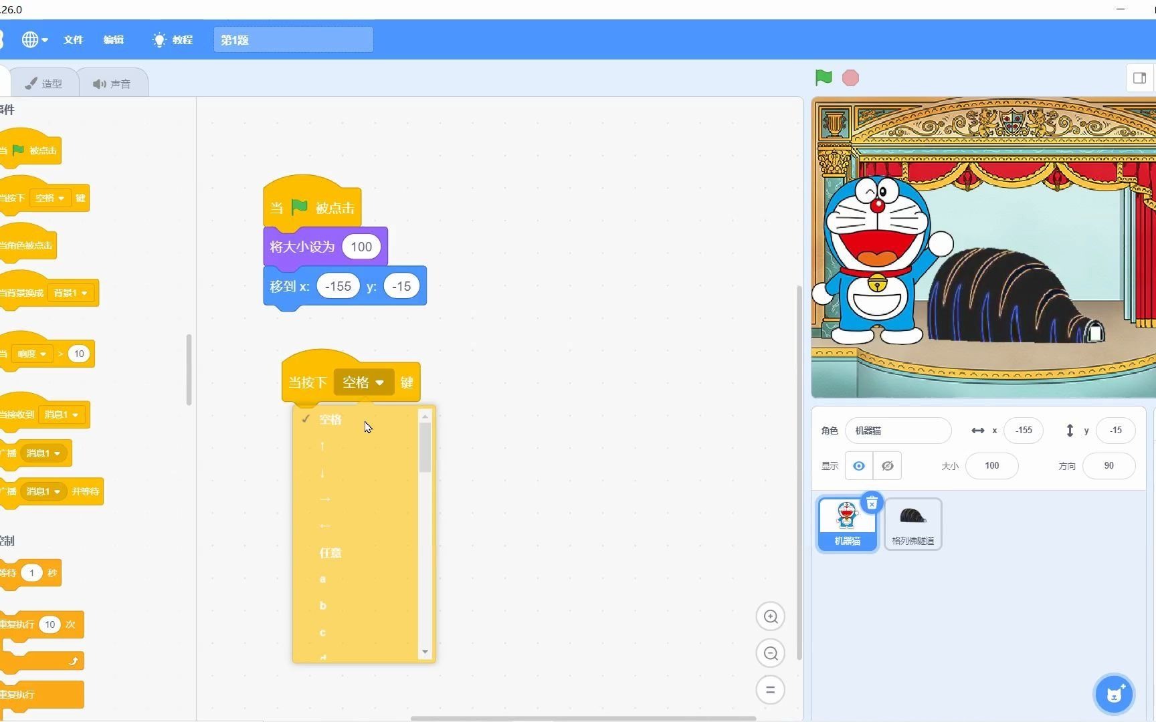Open 消息1 dropdown in 当接收到 block
Image resolution: width=1156 pixels, height=722 pixels.
click(61, 414)
